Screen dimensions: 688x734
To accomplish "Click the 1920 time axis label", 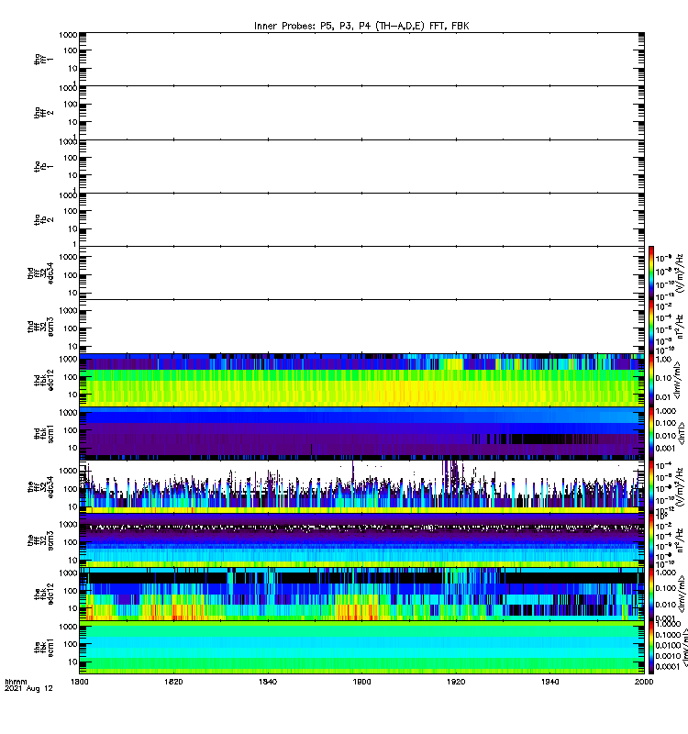I will click(x=456, y=682).
